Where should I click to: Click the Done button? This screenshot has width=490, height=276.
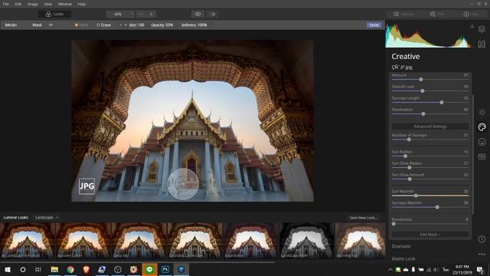click(x=374, y=25)
